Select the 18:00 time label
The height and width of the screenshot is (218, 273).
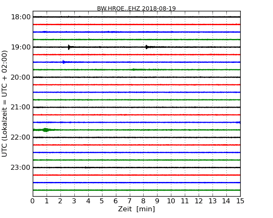click(x=21, y=17)
